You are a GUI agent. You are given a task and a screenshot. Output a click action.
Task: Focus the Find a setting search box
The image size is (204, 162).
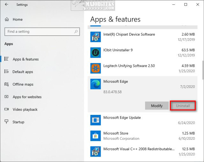pos(38,32)
